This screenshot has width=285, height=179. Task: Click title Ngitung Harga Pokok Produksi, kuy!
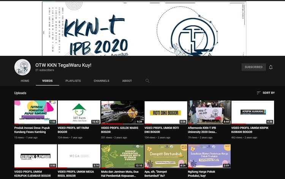click(201, 174)
